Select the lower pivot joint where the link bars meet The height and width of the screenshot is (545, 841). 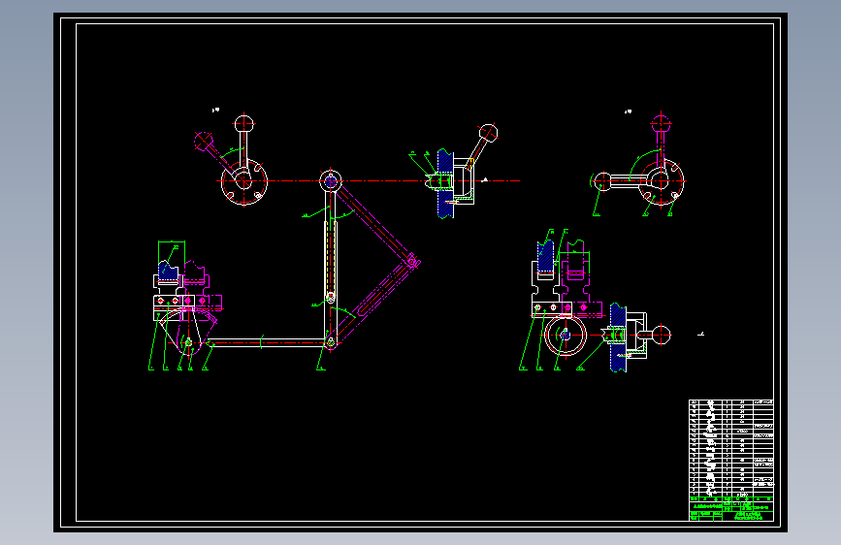(x=331, y=341)
